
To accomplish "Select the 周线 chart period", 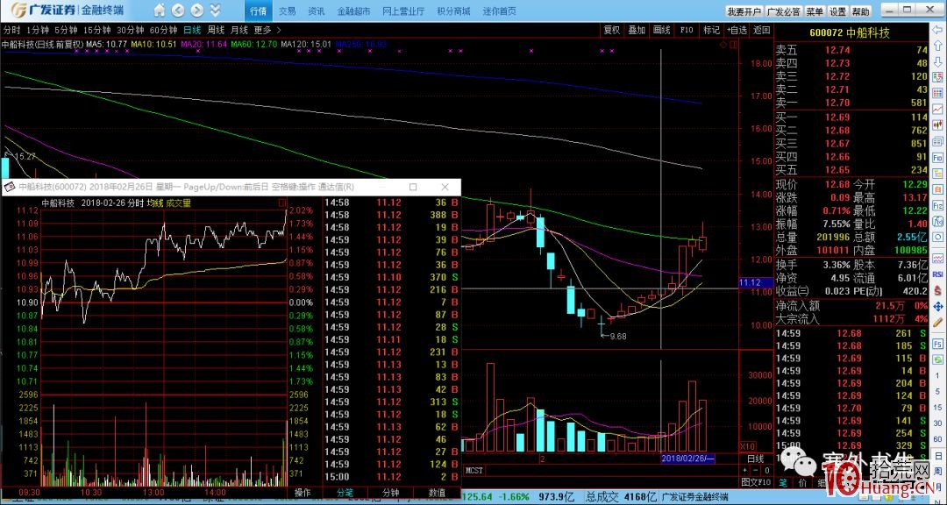I will [216, 30].
